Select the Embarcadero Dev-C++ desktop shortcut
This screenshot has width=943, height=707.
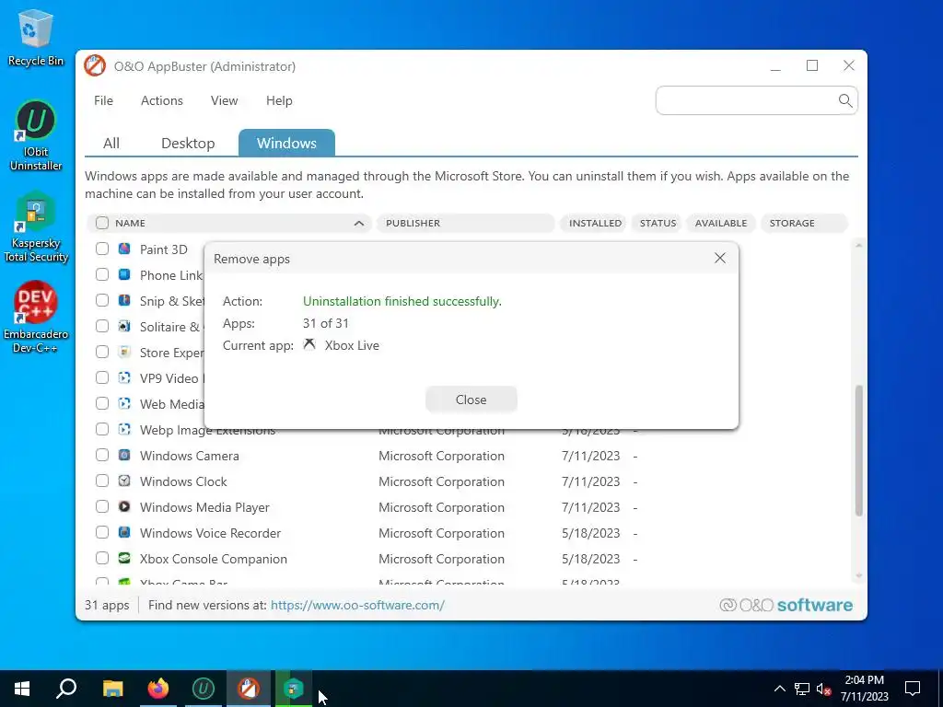click(x=36, y=318)
